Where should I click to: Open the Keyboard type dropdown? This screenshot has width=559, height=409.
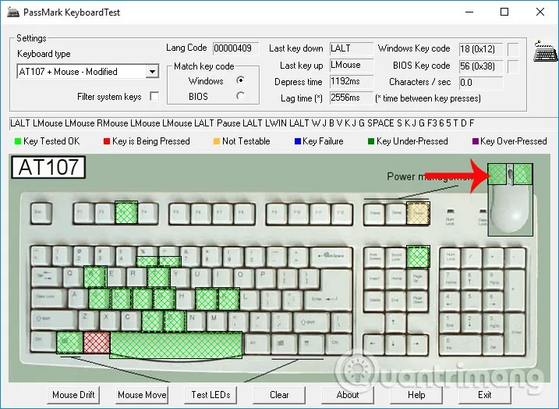152,72
